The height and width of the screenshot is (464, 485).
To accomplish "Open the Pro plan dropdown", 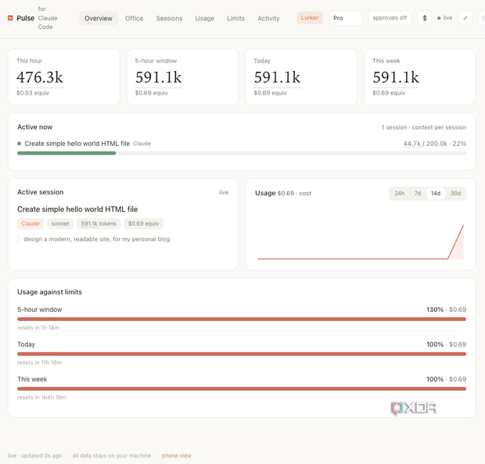I will pos(345,18).
